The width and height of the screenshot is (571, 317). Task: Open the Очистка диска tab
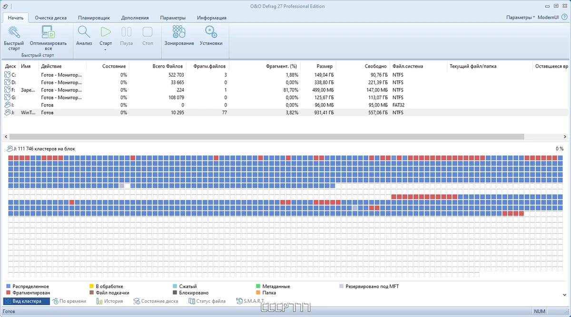(x=50, y=18)
